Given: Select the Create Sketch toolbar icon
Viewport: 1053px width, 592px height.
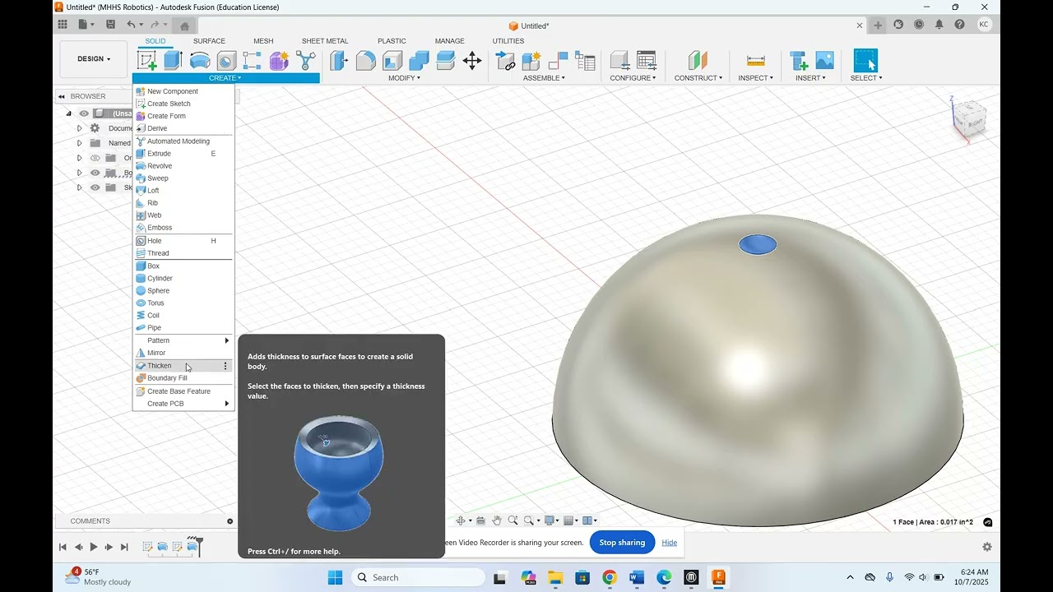Looking at the screenshot, I should pos(147,60).
